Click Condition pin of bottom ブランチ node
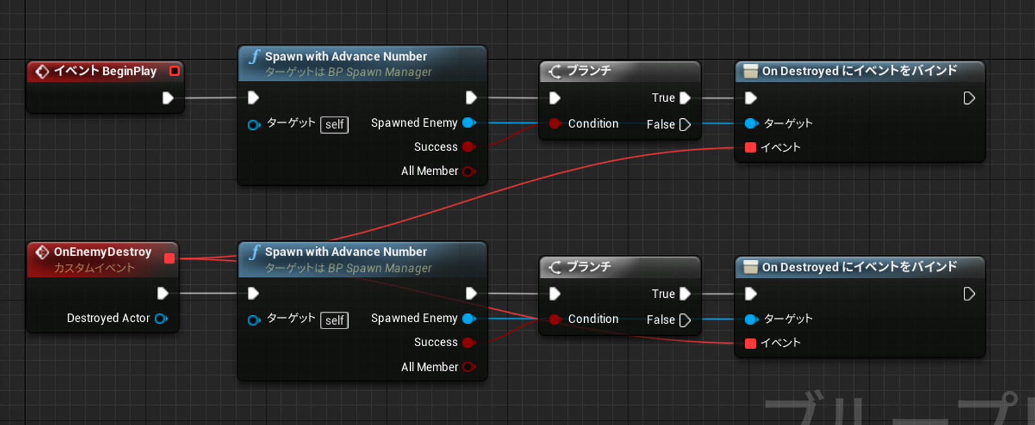The height and width of the screenshot is (425, 1035). pos(555,319)
